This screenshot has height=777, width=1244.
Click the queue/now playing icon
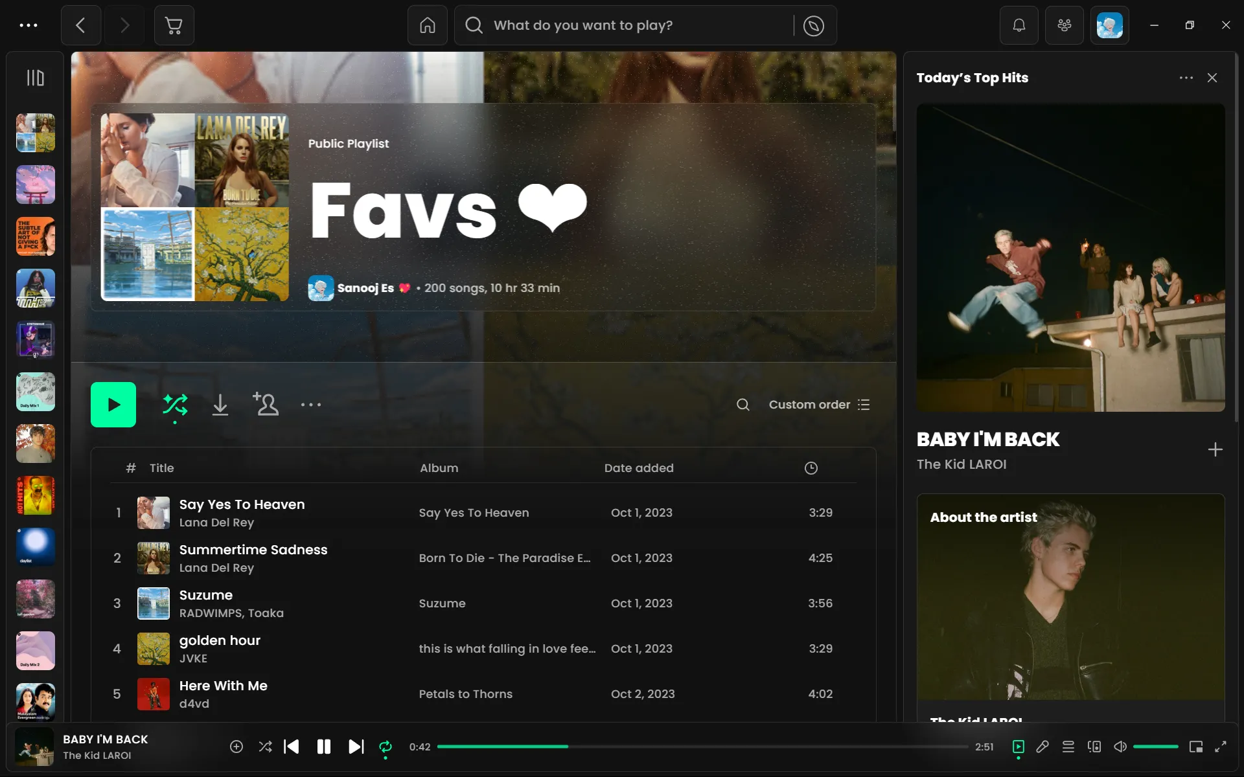(x=1069, y=747)
